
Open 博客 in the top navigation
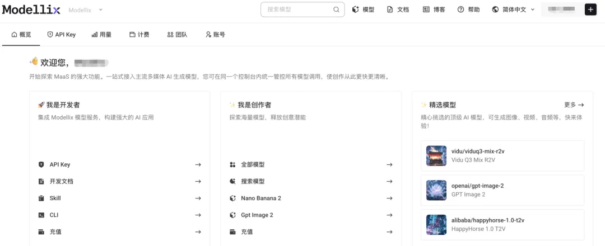tap(434, 10)
